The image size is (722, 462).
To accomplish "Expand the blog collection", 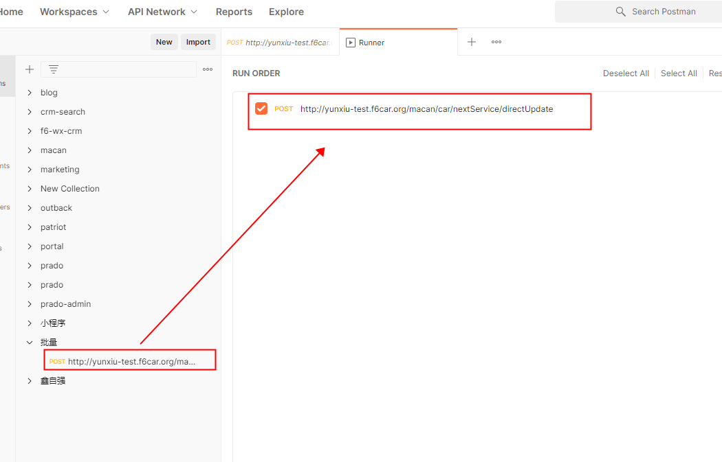I will (x=30, y=93).
